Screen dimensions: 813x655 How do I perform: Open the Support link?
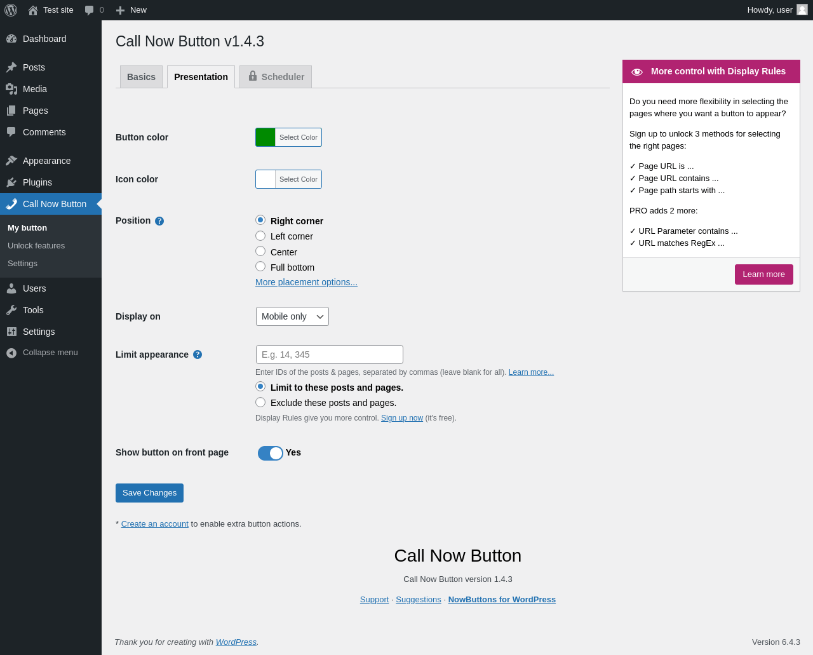coord(374,600)
